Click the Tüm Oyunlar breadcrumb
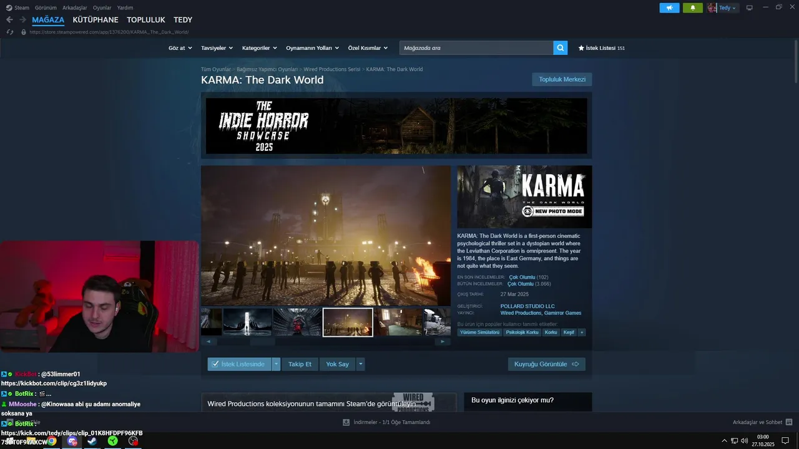The image size is (799, 449). (215, 69)
